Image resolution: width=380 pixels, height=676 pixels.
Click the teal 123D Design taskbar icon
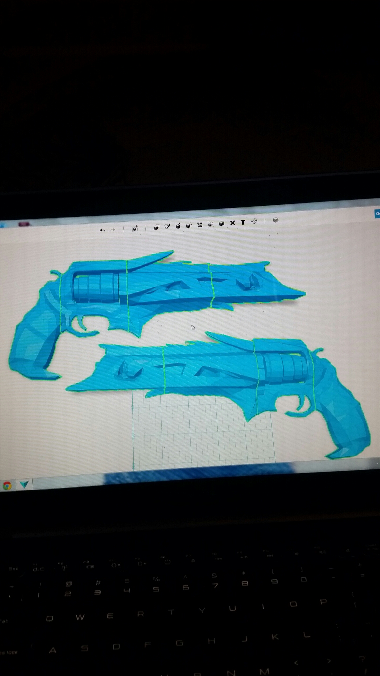tap(24, 484)
